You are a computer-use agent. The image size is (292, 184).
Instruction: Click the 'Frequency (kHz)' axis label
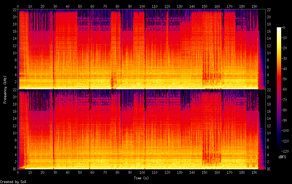[5, 89]
